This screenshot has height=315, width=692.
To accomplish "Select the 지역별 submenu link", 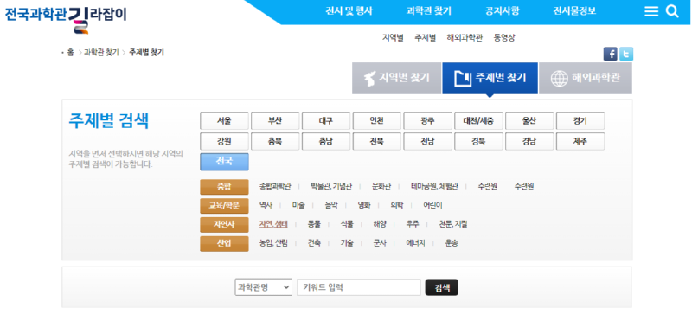I will click(393, 37).
